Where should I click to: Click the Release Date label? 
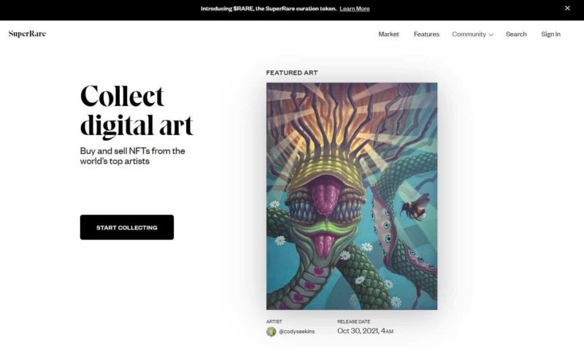tap(354, 321)
